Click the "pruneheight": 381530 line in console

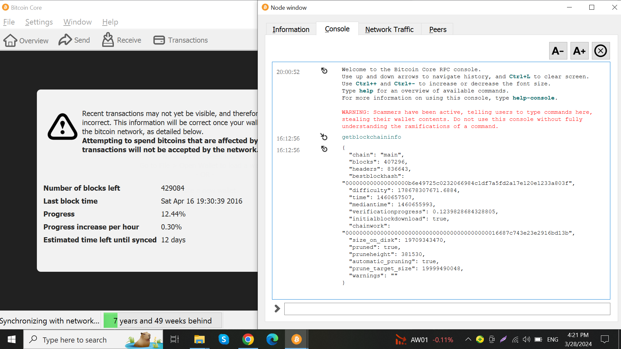(387, 254)
